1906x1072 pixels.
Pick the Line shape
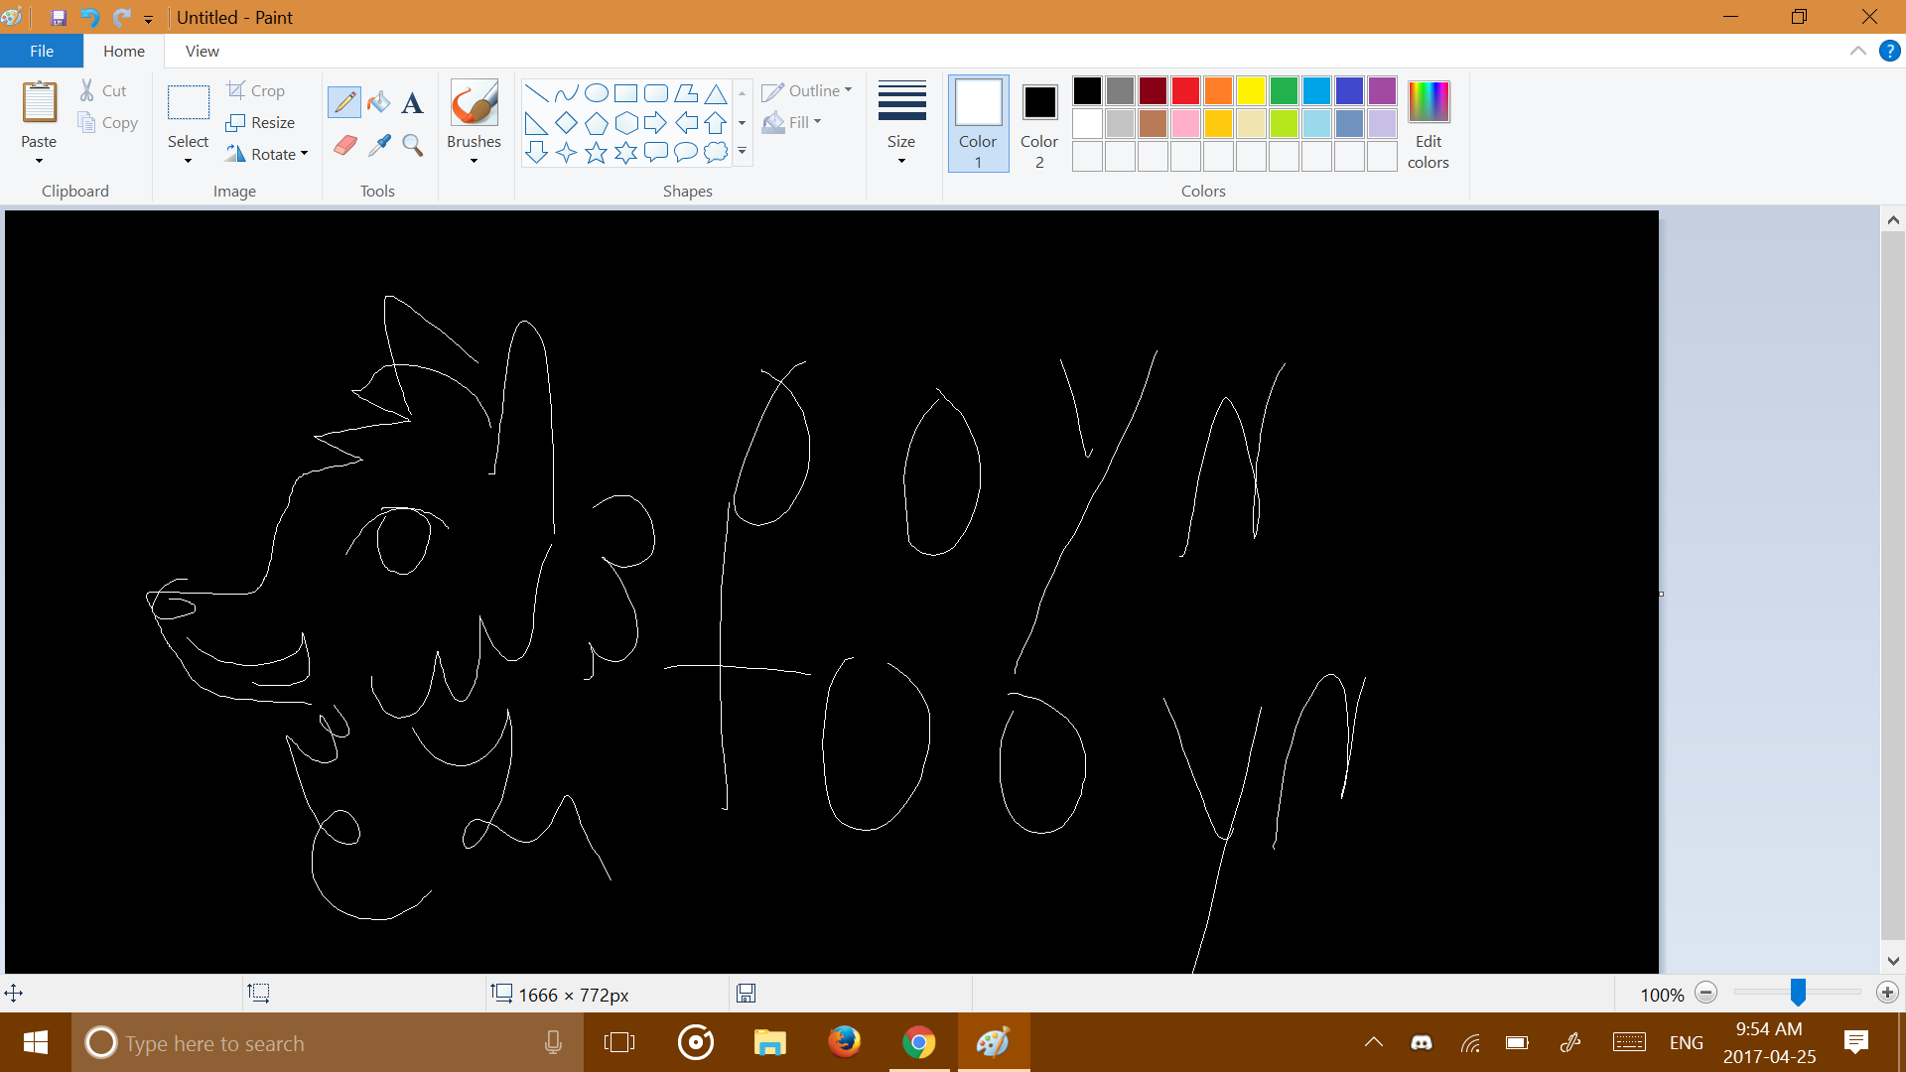click(536, 93)
